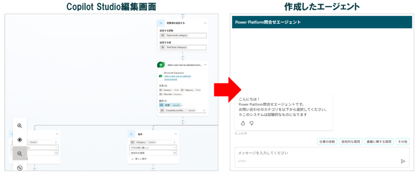Click the Topic.email_category variable field
The width and height of the screenshot is (418, 174).
(x=183, y=36)
